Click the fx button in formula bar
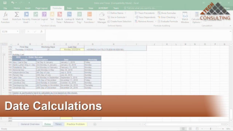This screenshot has width=233, height=131. (42, 32)
